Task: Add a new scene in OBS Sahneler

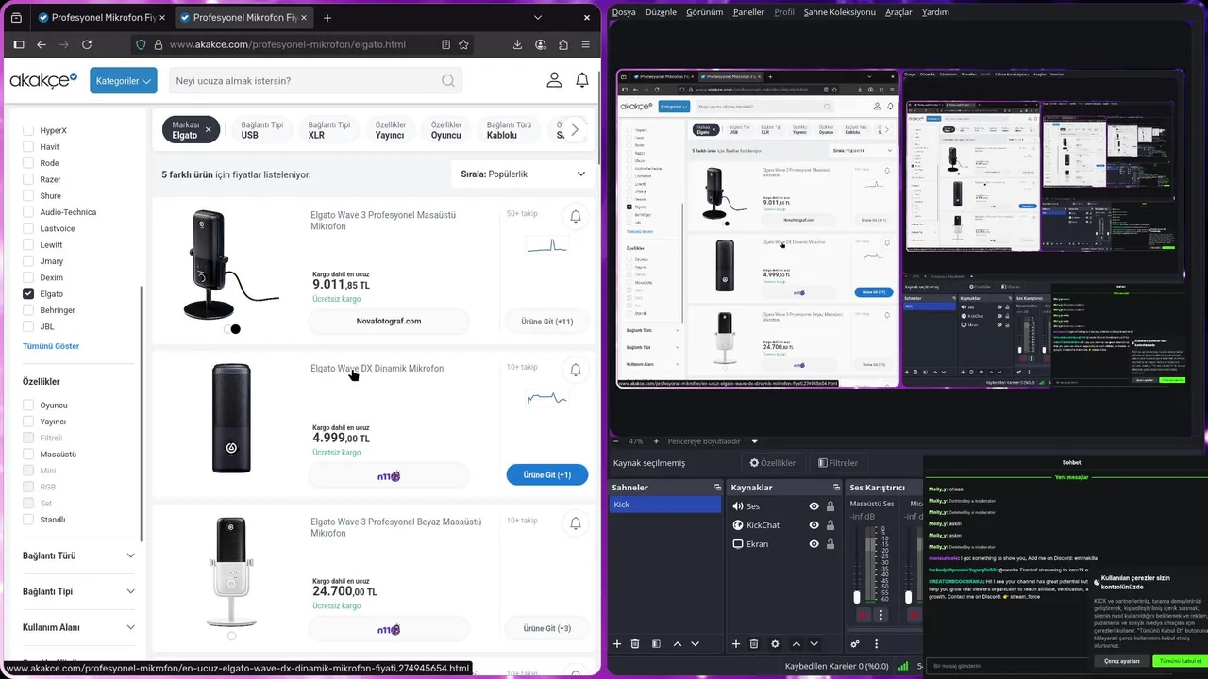Action: coord(617,644)
